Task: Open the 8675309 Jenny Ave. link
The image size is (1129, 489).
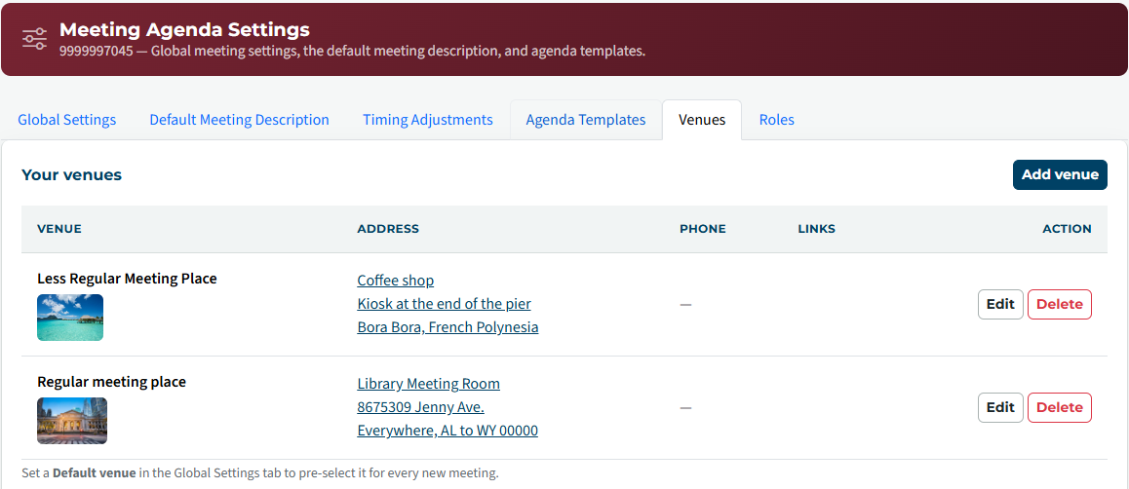Action: click(420, 408)
